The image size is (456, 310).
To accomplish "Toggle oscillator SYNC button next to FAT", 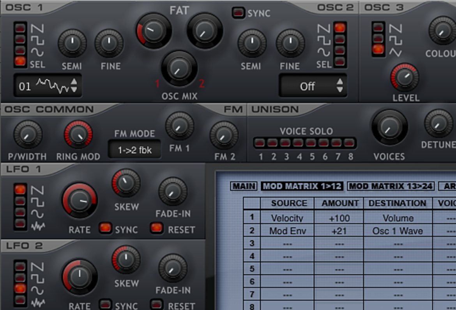I will point(239,13).
